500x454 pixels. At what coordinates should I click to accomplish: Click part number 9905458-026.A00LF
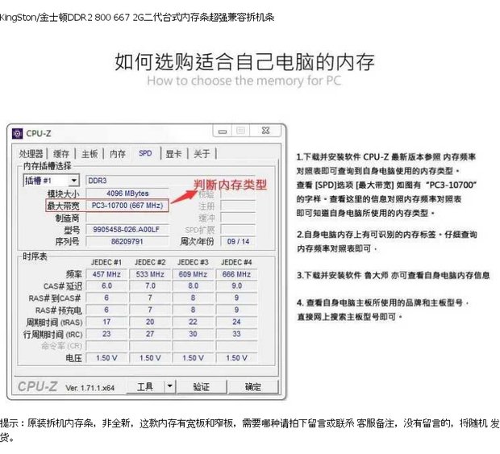tap(127, 230)
